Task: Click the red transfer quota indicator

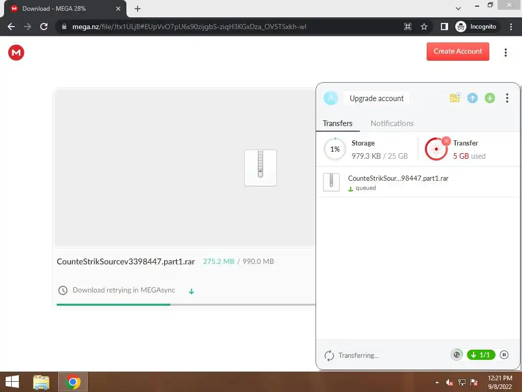Action: (436, 149)
